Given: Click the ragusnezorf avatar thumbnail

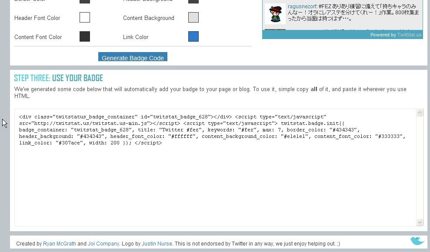Looking at the screenshot, I should [275, 14].
